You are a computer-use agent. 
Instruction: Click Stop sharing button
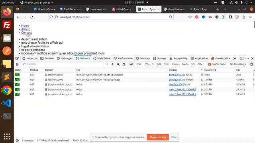[x=158, y=137]
